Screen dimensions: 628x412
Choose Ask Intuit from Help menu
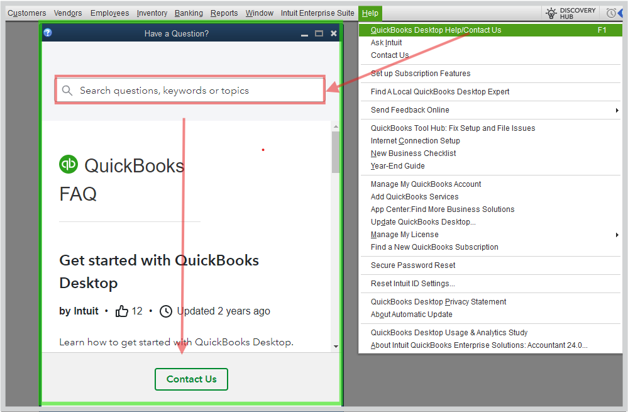click(x=490, y=43)
